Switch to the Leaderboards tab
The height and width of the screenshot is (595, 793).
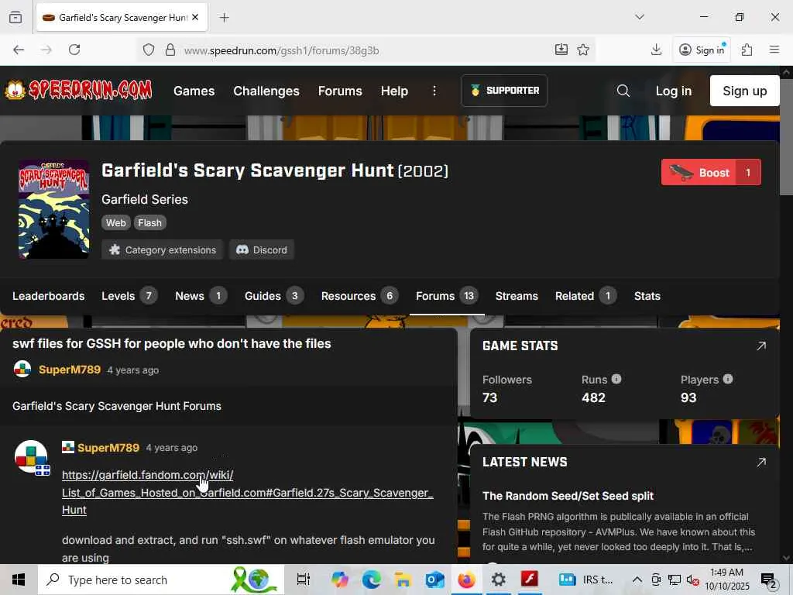(x=49, y=296)
